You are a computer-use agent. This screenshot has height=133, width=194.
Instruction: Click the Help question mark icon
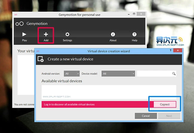pos(135,34)
